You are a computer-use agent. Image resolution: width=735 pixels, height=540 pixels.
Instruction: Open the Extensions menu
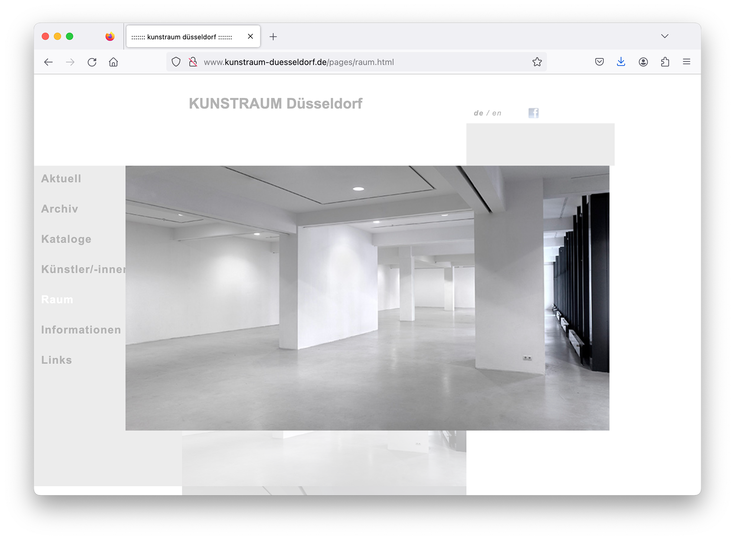tap(665, 62)
